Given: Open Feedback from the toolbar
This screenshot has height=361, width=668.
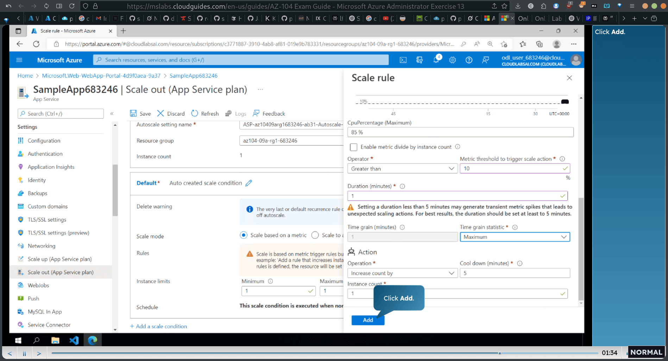Looking at the screenshot, I should point(269,114).
